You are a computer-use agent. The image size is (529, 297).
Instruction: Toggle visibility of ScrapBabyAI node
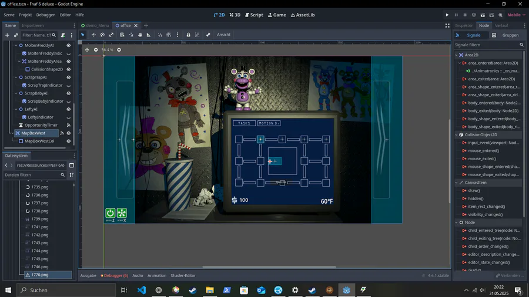pyautogui.click(x=69, y=93)
